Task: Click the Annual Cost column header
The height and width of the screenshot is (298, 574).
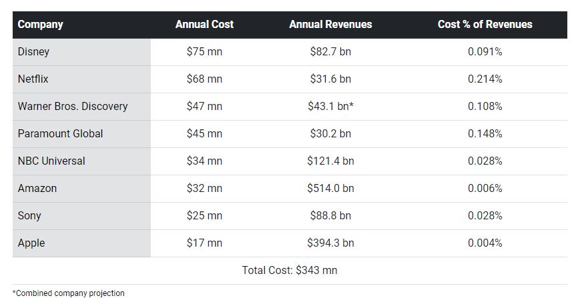Action: click(204, 25)
